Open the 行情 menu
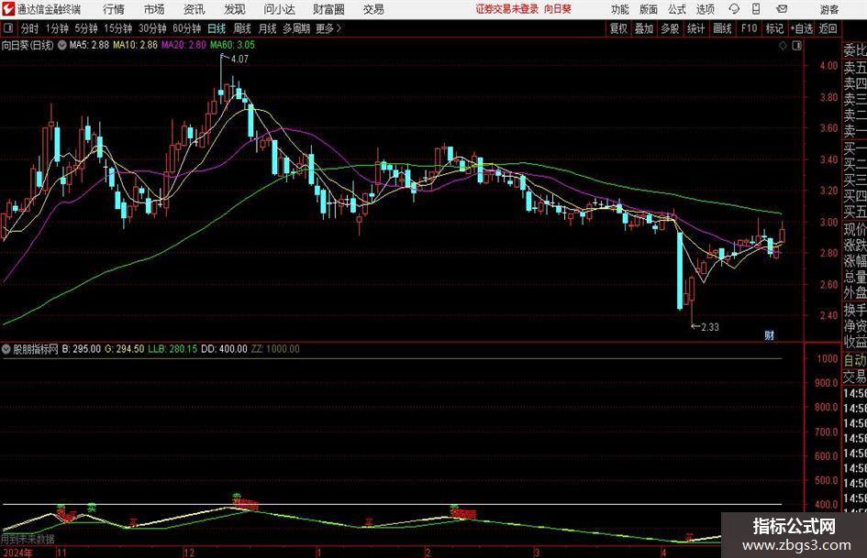867x558 pixels. pos(114,9)
